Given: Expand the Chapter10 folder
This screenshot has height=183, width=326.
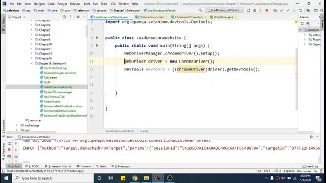Looking at the screenshot, I should tap(31, 44).
